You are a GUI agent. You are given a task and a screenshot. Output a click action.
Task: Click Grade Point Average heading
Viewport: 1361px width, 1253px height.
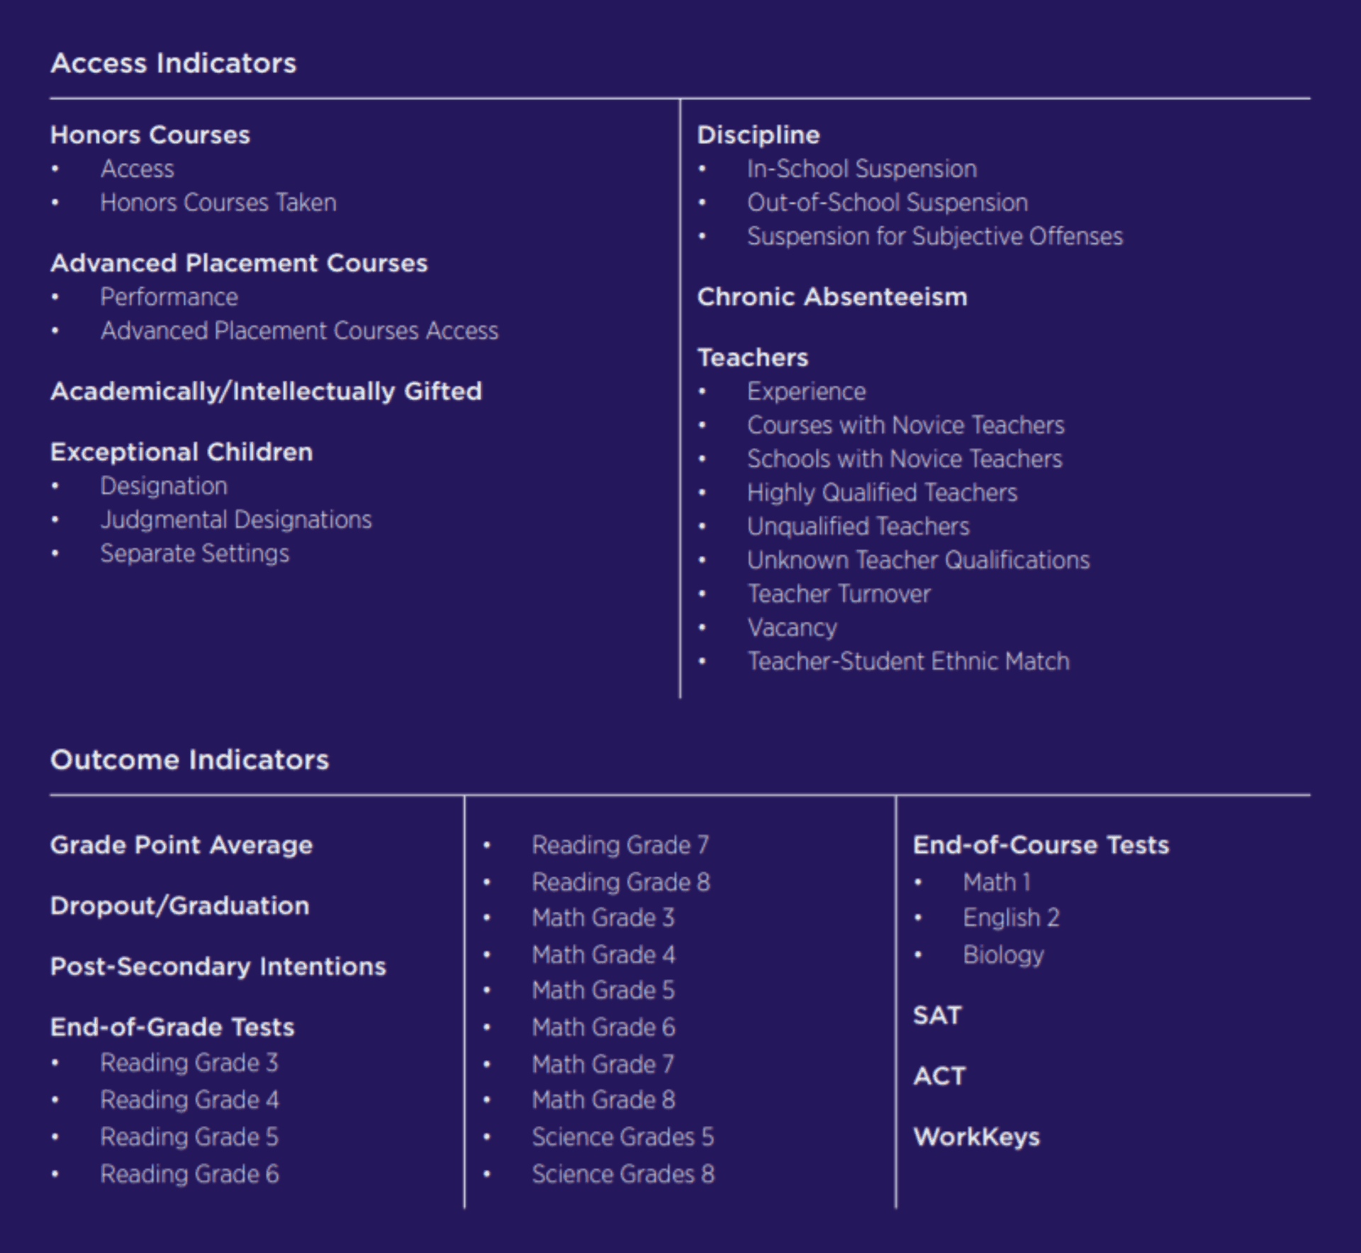tap(181, 845)
